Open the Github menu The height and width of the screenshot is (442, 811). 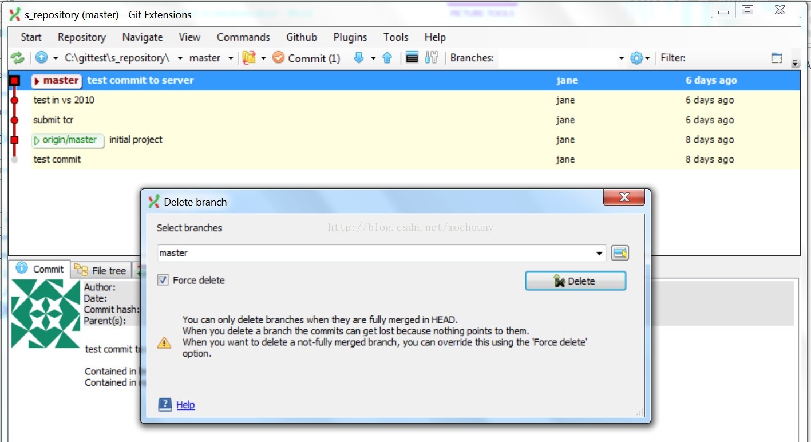302,37
